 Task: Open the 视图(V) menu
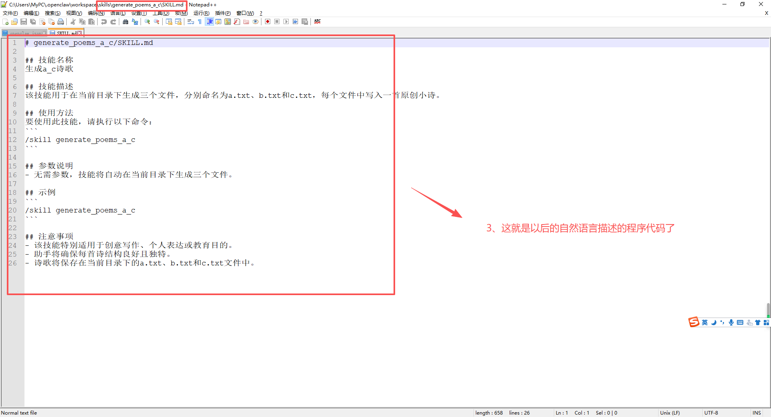click(74, 13)
